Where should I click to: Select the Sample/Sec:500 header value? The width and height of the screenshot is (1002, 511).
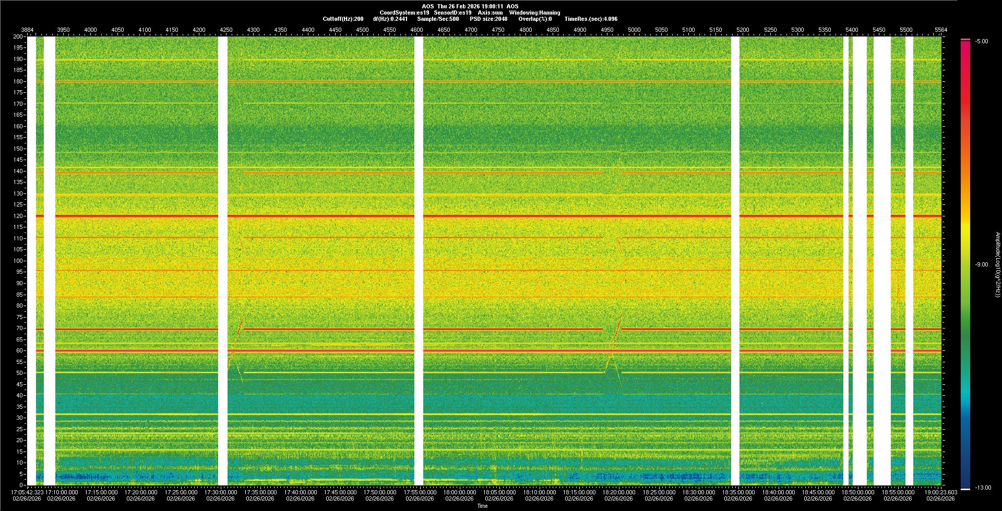point(438,19)
